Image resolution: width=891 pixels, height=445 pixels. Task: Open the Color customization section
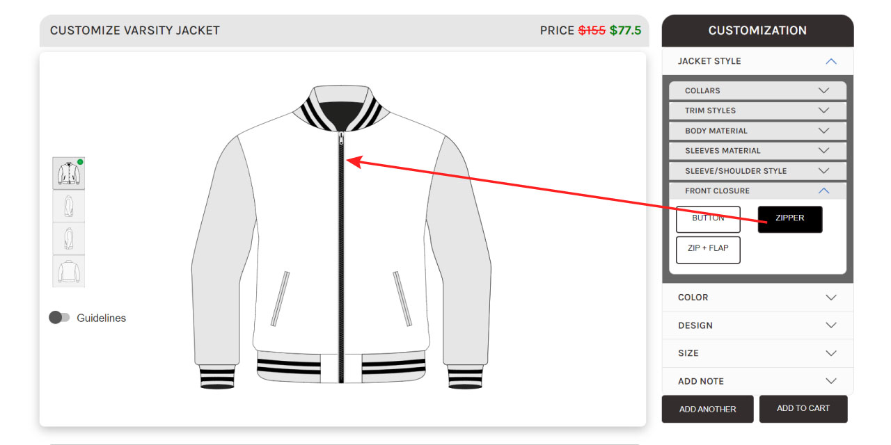coord(757,298)
